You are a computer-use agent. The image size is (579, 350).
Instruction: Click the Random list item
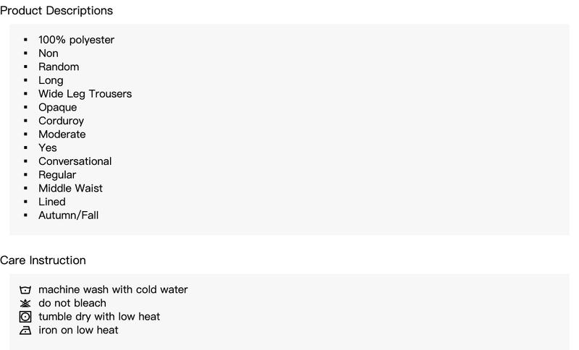(x=59, y=67)
